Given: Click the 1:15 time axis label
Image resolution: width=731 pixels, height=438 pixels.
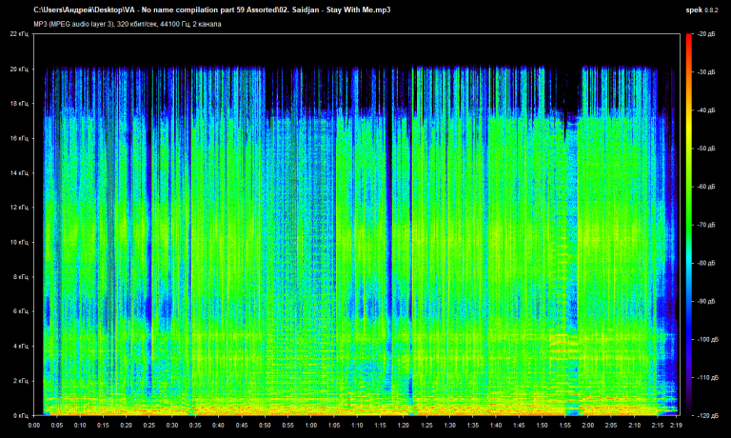Looking at the screenshot, I should point(381,426).
